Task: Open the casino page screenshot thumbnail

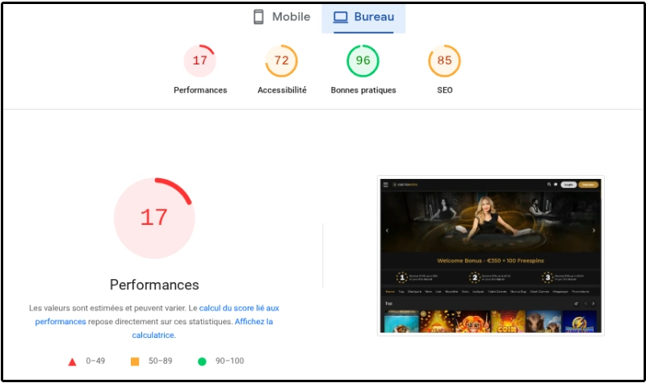Action: click(491, 255)
